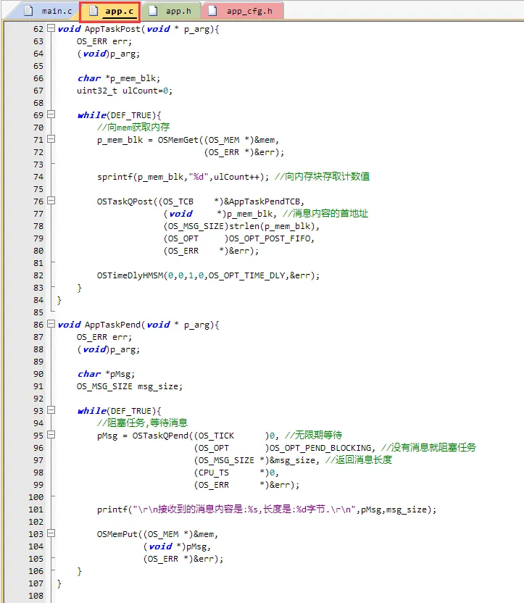
Task: Click the file icon on app.h tab
Action: [x=154, y=11]
